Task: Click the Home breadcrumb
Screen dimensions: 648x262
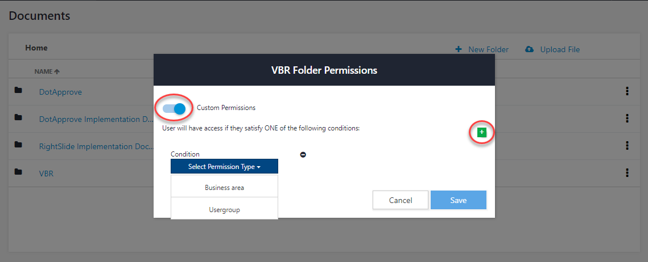Action: point(36,48)
